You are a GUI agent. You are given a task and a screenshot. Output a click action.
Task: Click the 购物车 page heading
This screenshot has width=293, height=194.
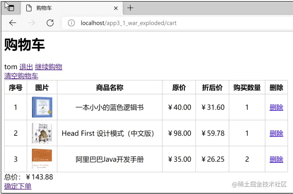tap(24, 45)
